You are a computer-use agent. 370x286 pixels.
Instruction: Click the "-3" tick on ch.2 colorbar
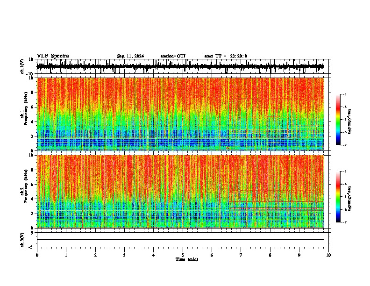pos(345,172)
